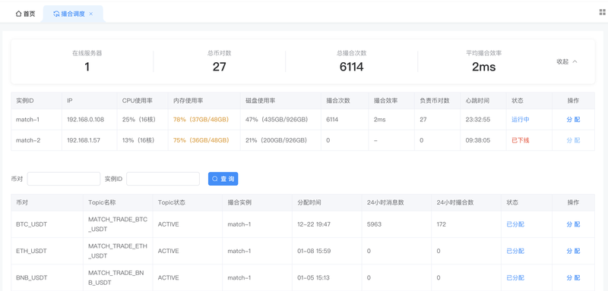This screenshot has width=608, height=291.
Task: Click IP 192.168.1.57
Action: point(84,140)
